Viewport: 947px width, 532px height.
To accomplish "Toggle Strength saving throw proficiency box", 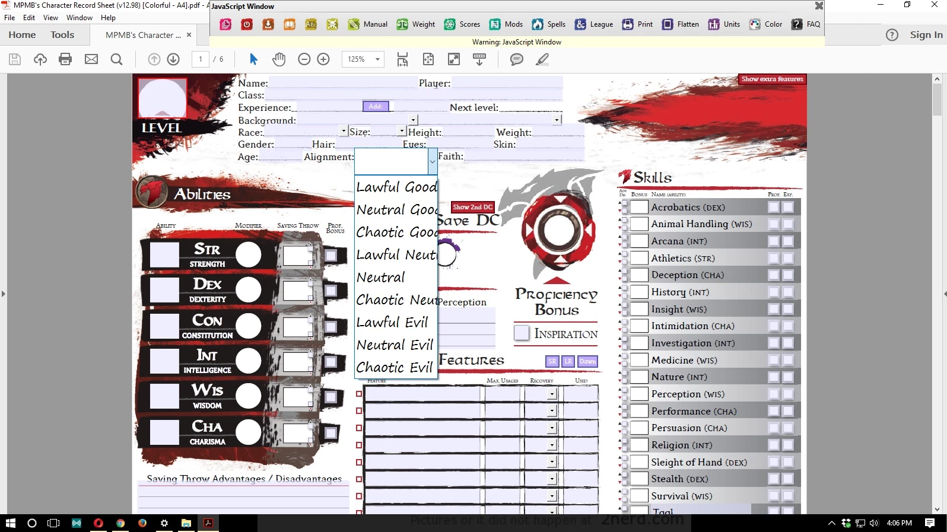I will (x=331, y=255).
